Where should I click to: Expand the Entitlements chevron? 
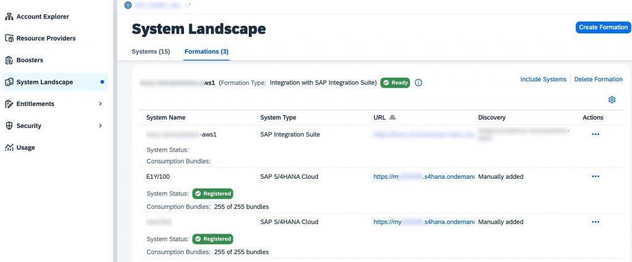tap(101, 104)
